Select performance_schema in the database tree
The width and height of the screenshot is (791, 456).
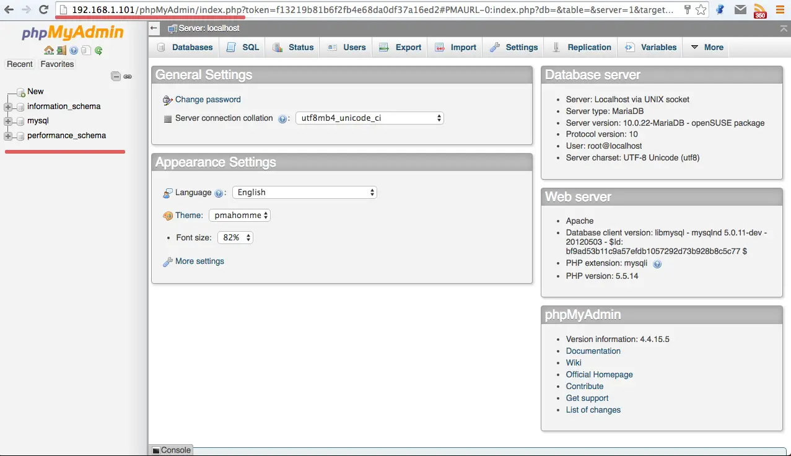[x=67, y=136]
